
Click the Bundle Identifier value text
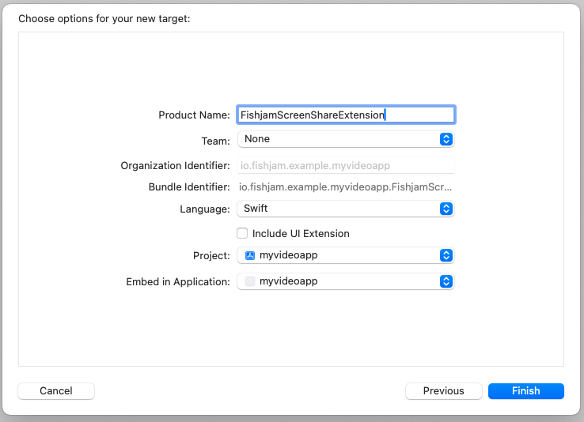tap(345, 187)
